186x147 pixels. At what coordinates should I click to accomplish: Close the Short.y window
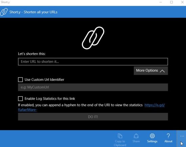[182, 2]
